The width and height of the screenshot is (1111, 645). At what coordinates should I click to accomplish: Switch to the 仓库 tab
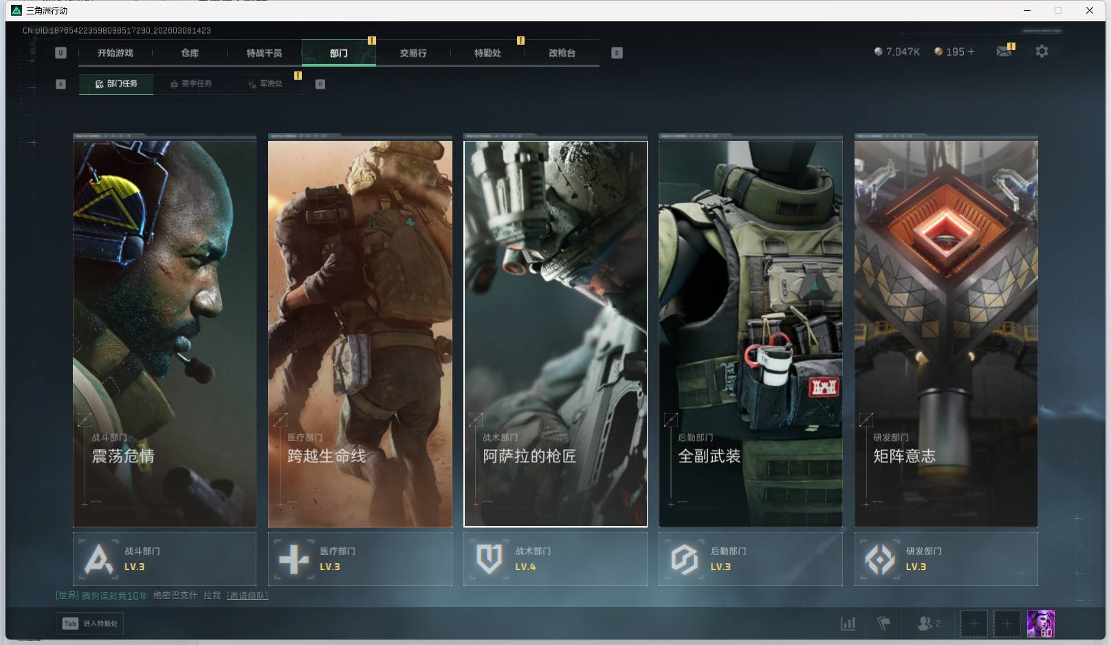190,53
